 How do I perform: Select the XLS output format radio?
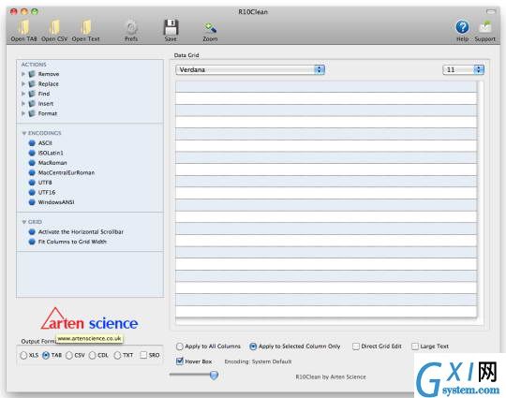click(23, 355)
